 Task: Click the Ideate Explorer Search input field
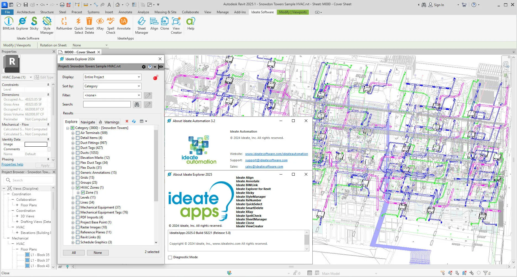click(x=107, y=104)
